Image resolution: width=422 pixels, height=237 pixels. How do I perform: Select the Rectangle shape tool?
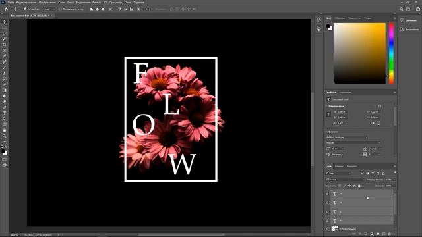(5, 124)
